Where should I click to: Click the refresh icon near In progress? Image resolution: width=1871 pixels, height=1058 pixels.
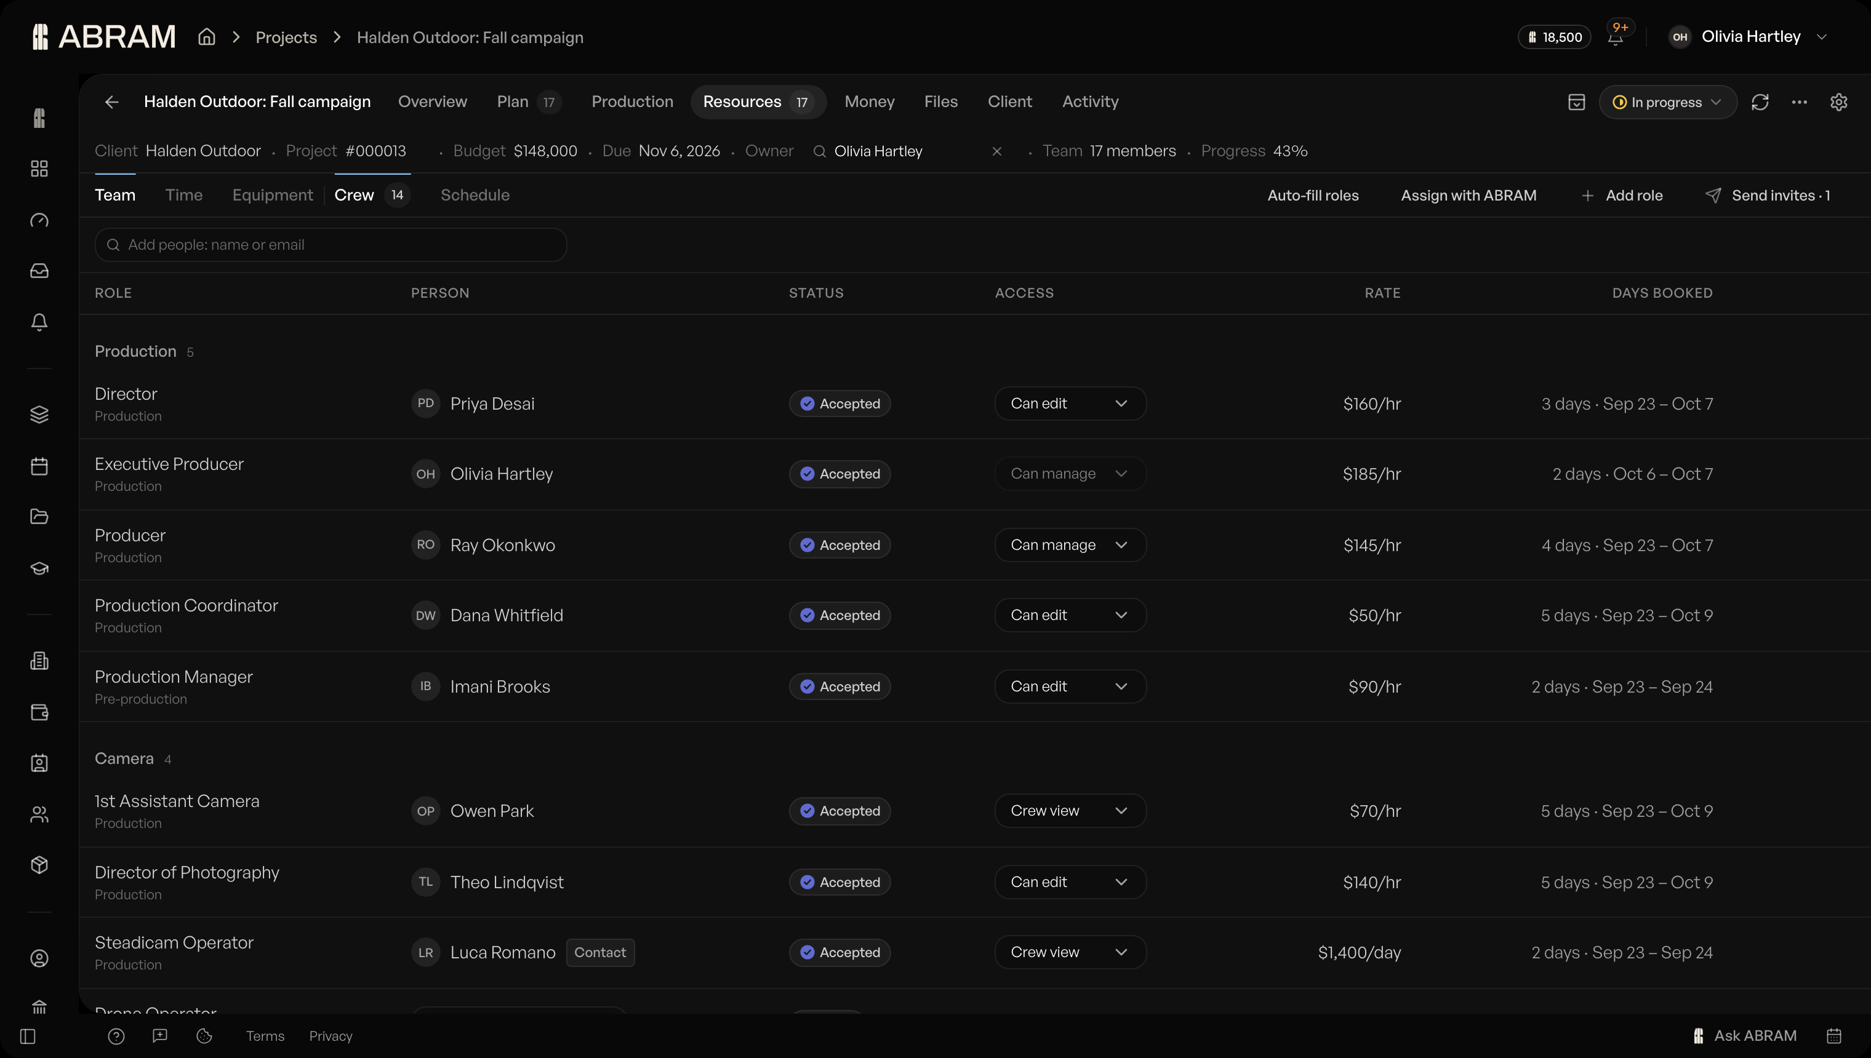point(1760,103)
